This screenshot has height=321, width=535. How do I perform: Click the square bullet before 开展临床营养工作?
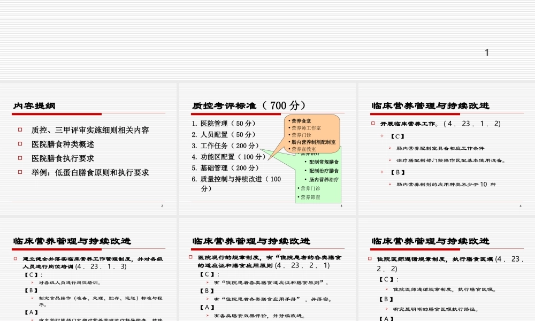373,124
